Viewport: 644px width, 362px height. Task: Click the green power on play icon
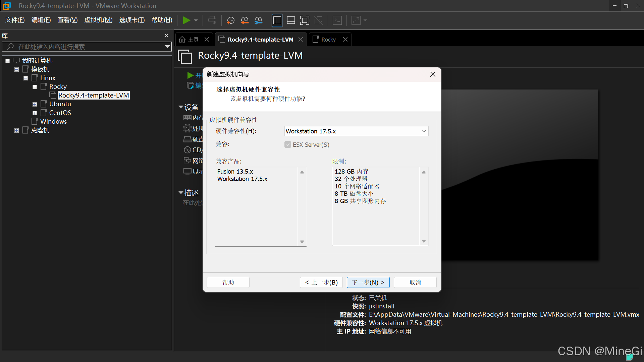click(186, 20)
